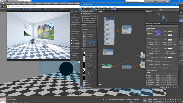Select CoronaLayeredMtl in the browser list
This screenshot has width=183, height=103.
click(x=90, y=34)
